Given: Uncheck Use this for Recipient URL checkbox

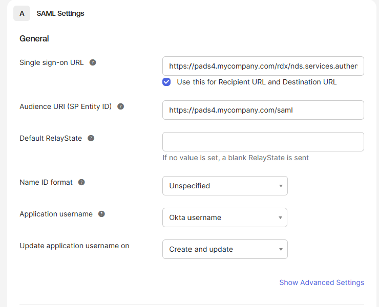Looking at the screenshot, I should (x=166, y=82).
